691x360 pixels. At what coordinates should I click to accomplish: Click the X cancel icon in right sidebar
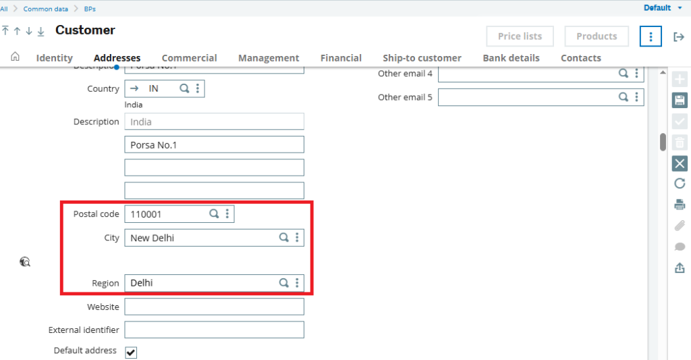point(680,163)
